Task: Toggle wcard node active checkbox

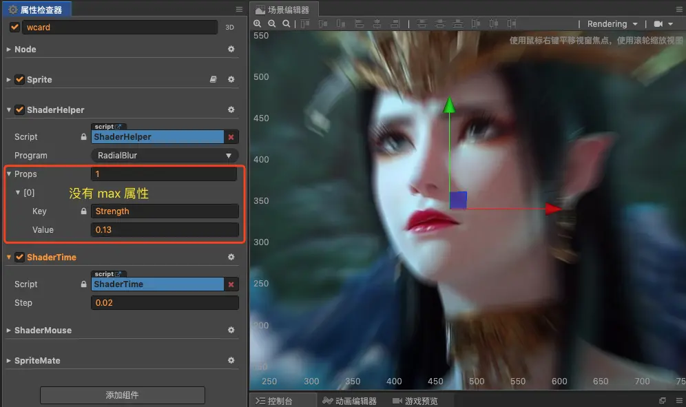Action: point(15,27)
